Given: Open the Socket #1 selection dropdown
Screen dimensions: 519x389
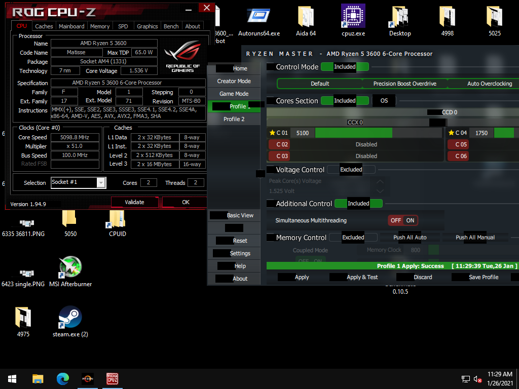Looking at the screenshot, I should tap(101, 182).
